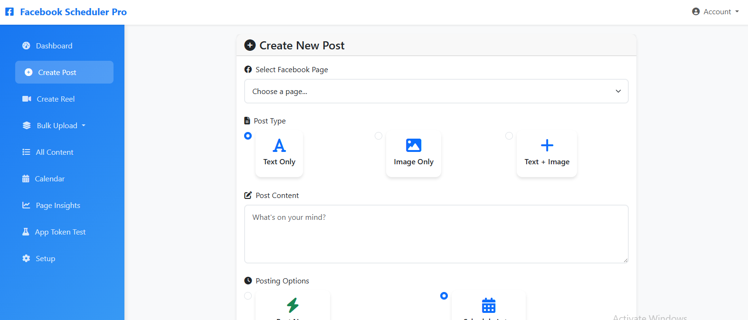Click the Create Reel video camera icon

coord(27,99)
